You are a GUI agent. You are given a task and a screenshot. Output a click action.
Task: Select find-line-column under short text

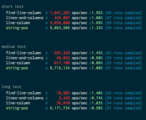coord(24,13)
